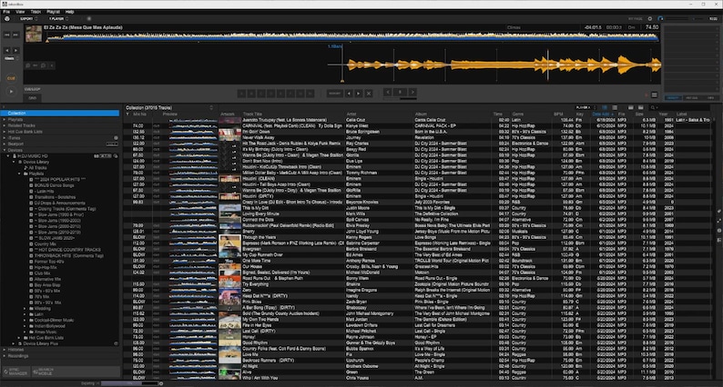This screenshot has height=387, width=723.
Task: Open MY PAGE link in toolbar
Action: tap(636, 19)
